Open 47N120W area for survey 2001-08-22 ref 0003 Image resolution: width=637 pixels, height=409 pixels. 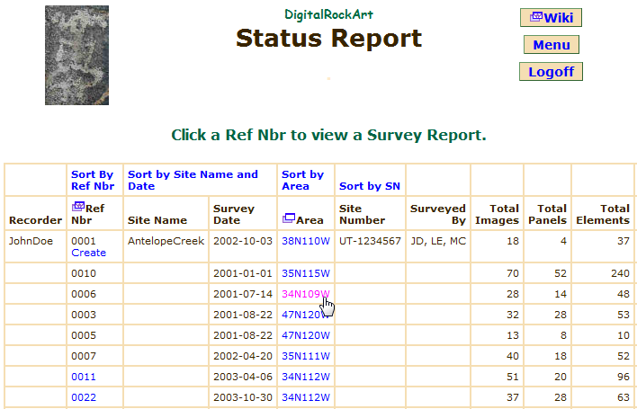pyautogui.click(x=305, y=315)
